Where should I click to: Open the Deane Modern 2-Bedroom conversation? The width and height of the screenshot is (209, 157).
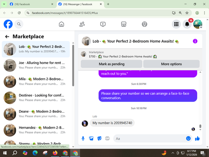click(x=36, y=114)
